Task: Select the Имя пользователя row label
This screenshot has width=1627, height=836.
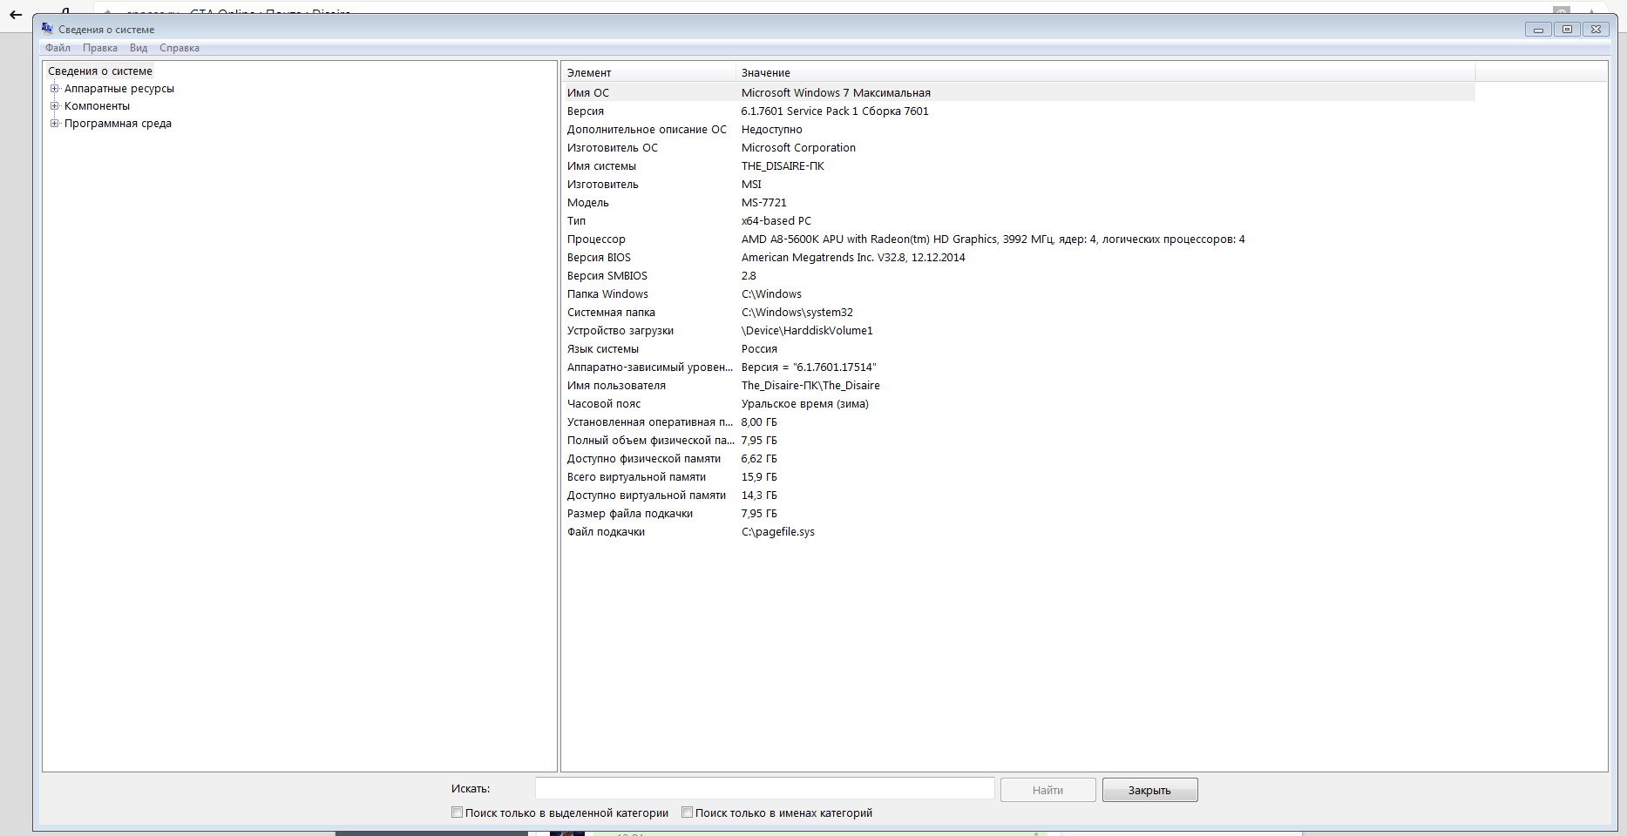Action: coord(616,386)
